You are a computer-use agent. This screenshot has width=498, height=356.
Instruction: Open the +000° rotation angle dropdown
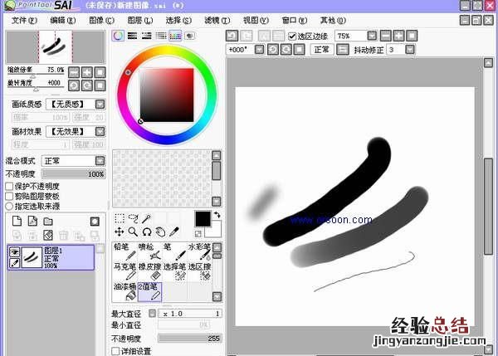[x=260, y=50]
